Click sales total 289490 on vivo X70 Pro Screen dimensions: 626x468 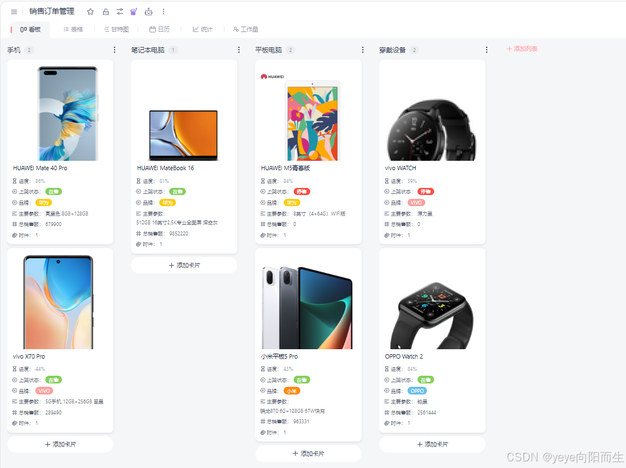point(54,413)
